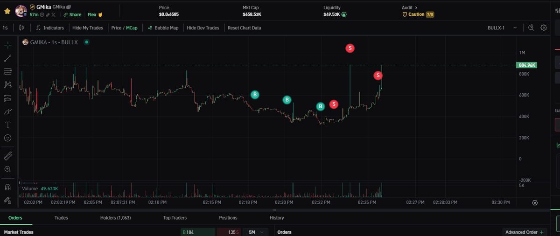
Task: Switch to the Orders tab
Action: click(x=15, y=218)
